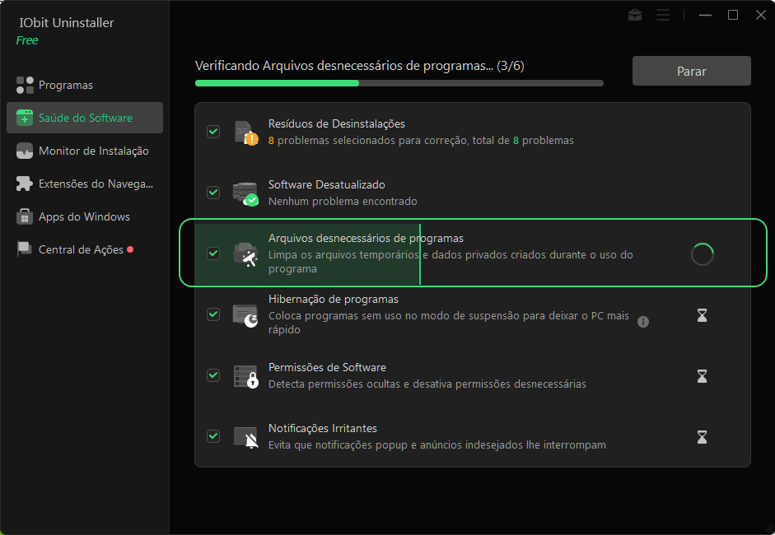
Task: Open the Programas section icon
Action: (x=25, y=85)
